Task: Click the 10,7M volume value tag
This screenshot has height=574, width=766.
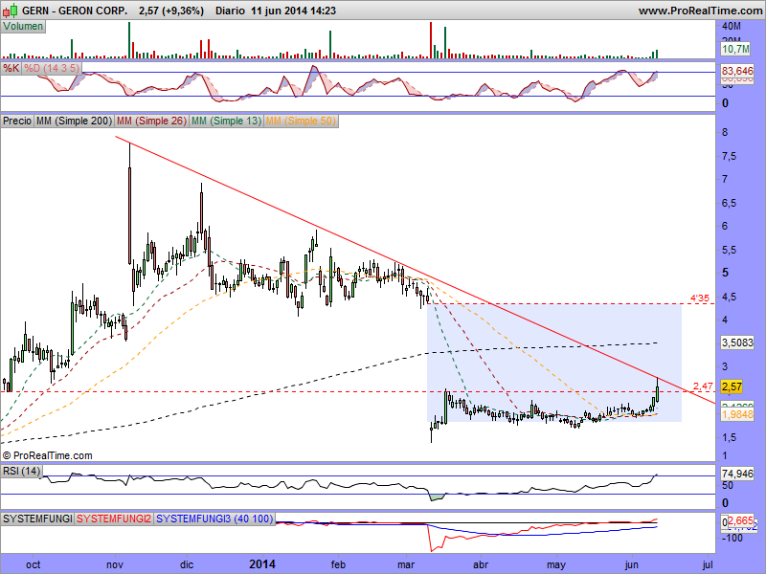Action: point(735,49)
